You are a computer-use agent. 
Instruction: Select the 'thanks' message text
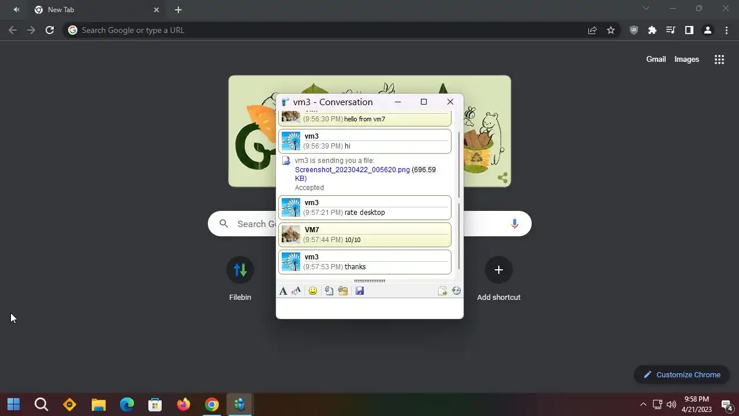click(355, 267)
